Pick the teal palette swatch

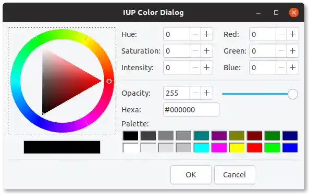tap(201, 136)
